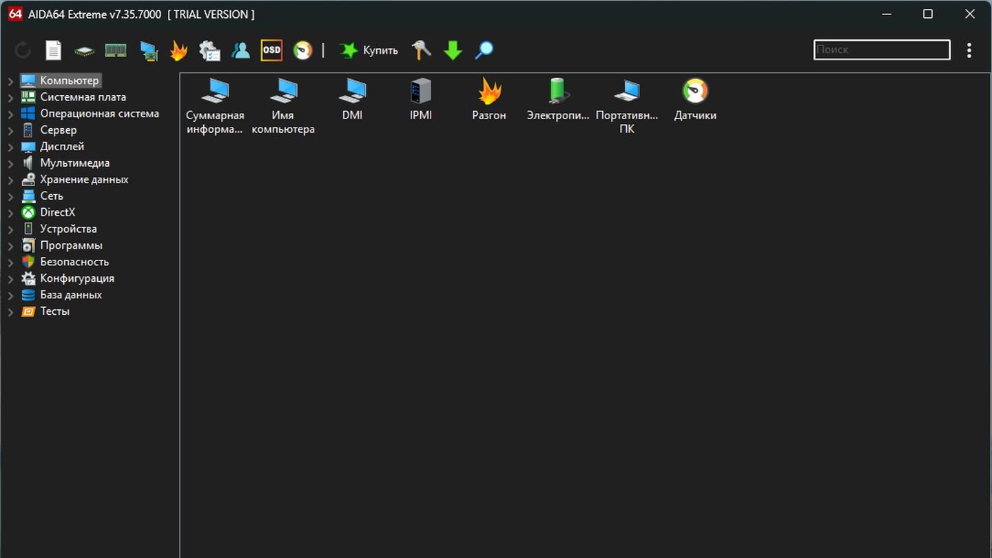
Task: Expand the DirectX tree node
Action: tap(10, 214)
